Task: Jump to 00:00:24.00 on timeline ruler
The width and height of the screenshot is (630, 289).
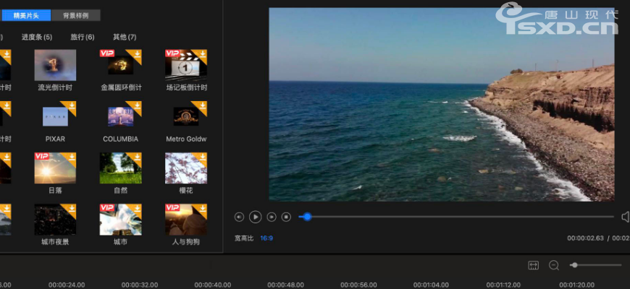Action: tap(67, 285)
